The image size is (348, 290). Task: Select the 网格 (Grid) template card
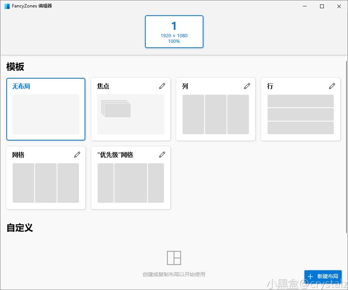coord(46,178)
